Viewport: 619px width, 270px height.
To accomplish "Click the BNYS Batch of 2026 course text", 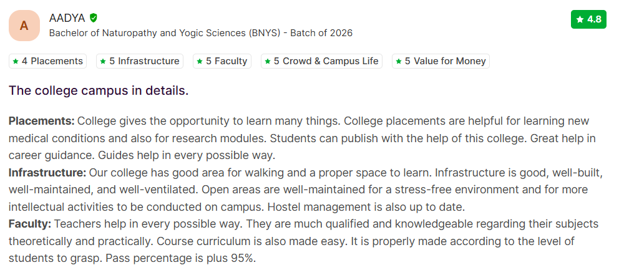I will click(x=200, y=32).
